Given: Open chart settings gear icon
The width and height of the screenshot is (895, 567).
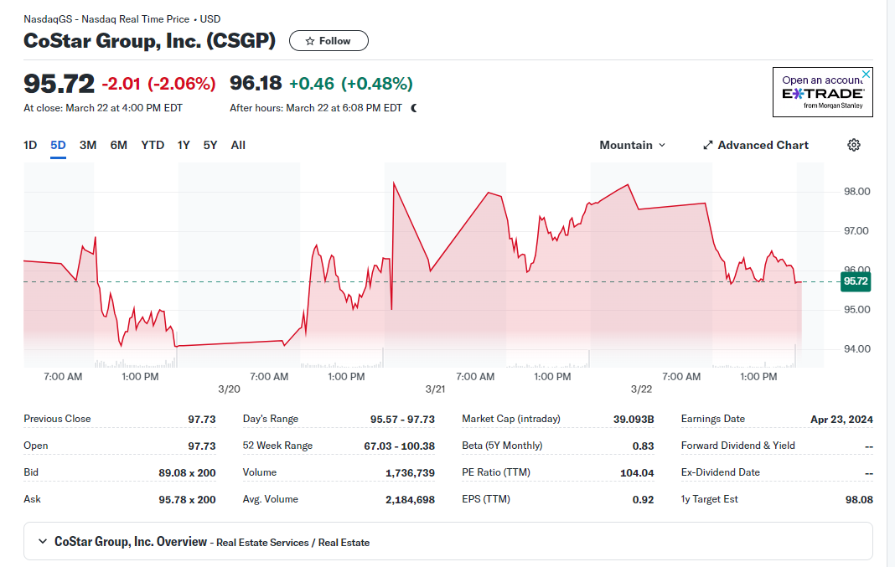Looking at the screenshot, I should click(853, 145).
